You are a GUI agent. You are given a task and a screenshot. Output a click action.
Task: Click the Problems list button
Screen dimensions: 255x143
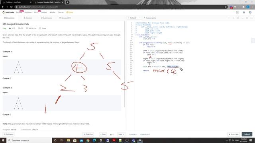click(x=8, y=134)
